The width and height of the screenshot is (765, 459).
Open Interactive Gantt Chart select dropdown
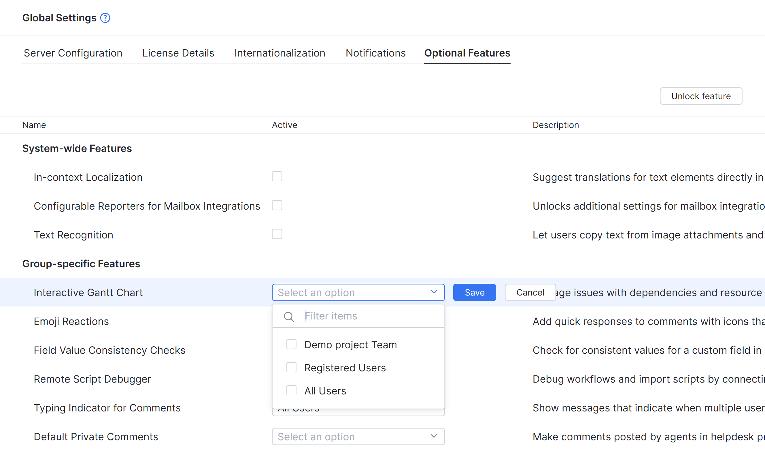pyautogui.click(x=349, y=292)
